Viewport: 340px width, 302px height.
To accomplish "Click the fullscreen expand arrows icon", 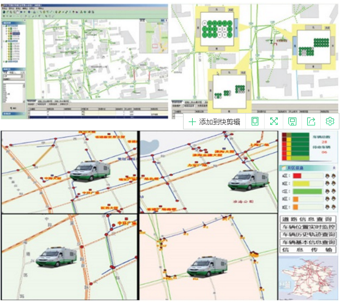I will pos(274,121).
